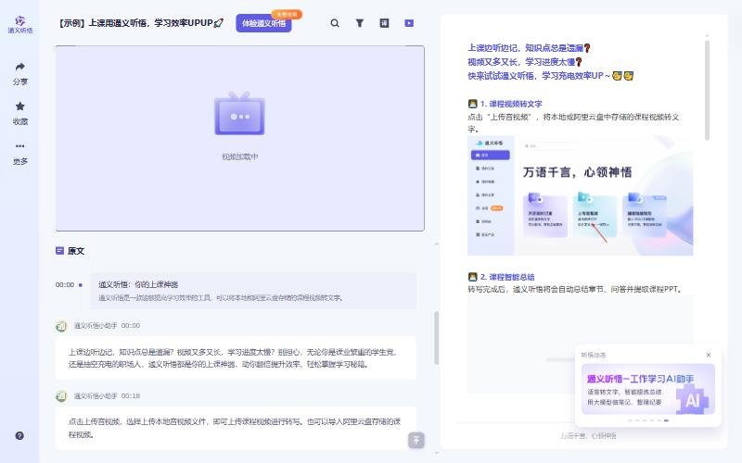The width and height of the screenshot is (742, 463).
Task: Click the 通义听悟小助手 00:00 speaker label
Action: (x=107, y=326)
